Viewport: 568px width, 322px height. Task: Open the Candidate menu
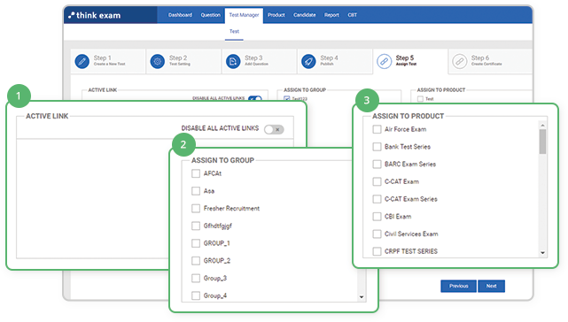coord(304,15)
